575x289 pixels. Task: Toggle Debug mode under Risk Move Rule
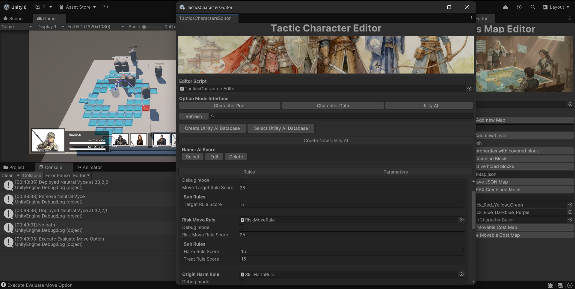click(241, 227)
